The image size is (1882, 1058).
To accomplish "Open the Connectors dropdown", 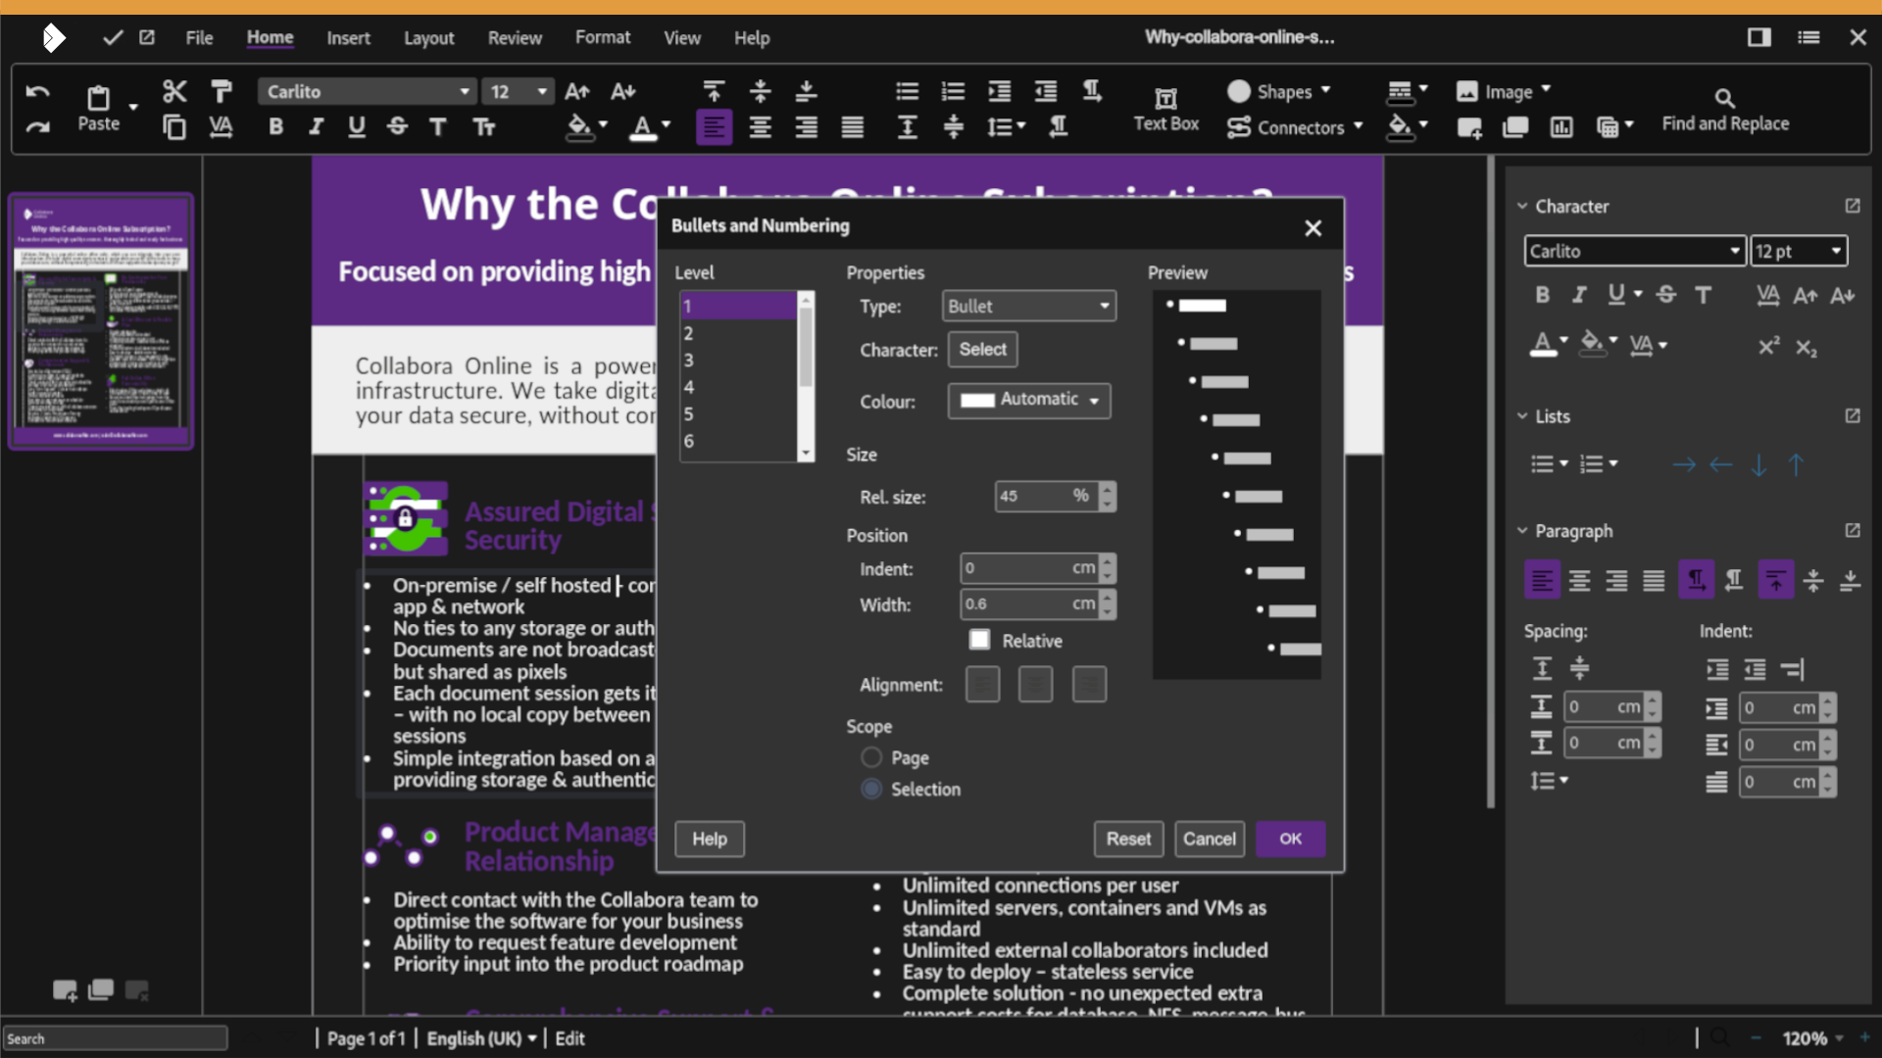I will [1358, 126].
